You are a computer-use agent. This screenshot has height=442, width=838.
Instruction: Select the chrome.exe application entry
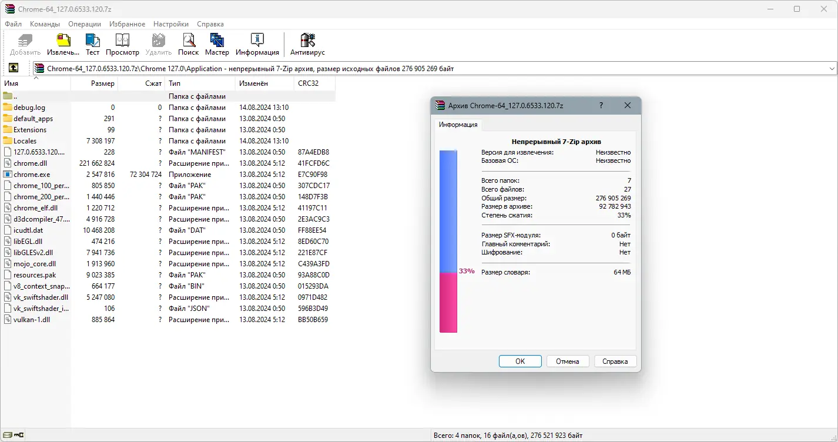pos(32,174)
